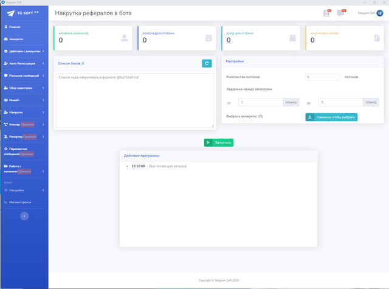Expand the Репортер menu chevron
Image resolution: width=389 pixels, height=289 pixels.
click(x=43, y=136)
